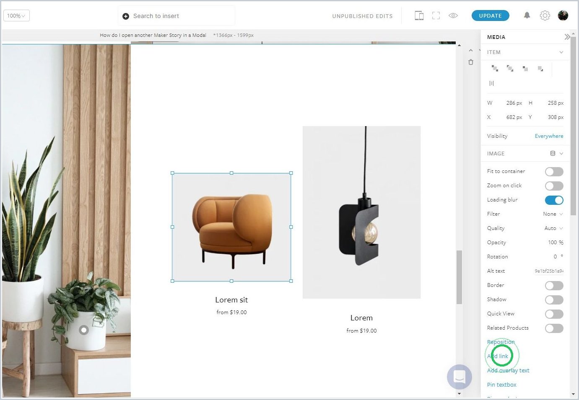Turn off Loading blur switch
Viewport: 579px width, 400px height.
(554, 200)
